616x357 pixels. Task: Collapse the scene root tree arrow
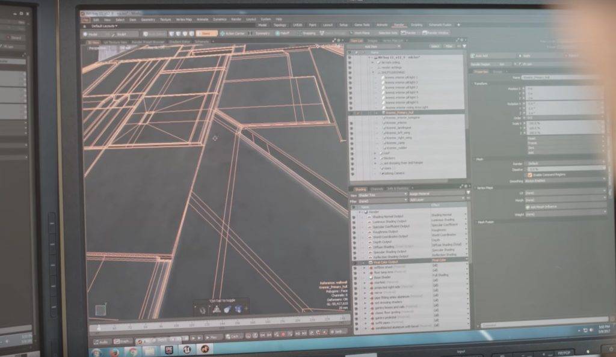pyautogui.click(x=370, y=57)
